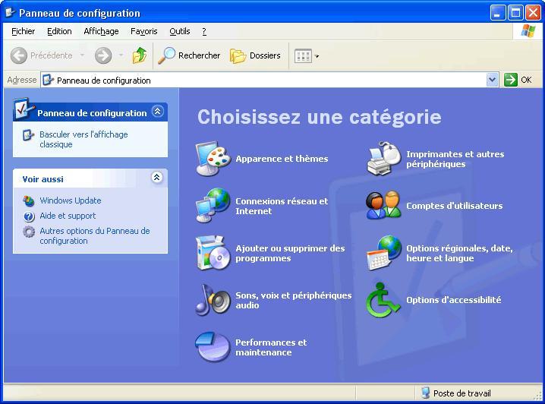The width and height of the screenshot is (545, 404).
Task: Click the title bar Panneau de configuration icon
Action: (x=10, y=13)
